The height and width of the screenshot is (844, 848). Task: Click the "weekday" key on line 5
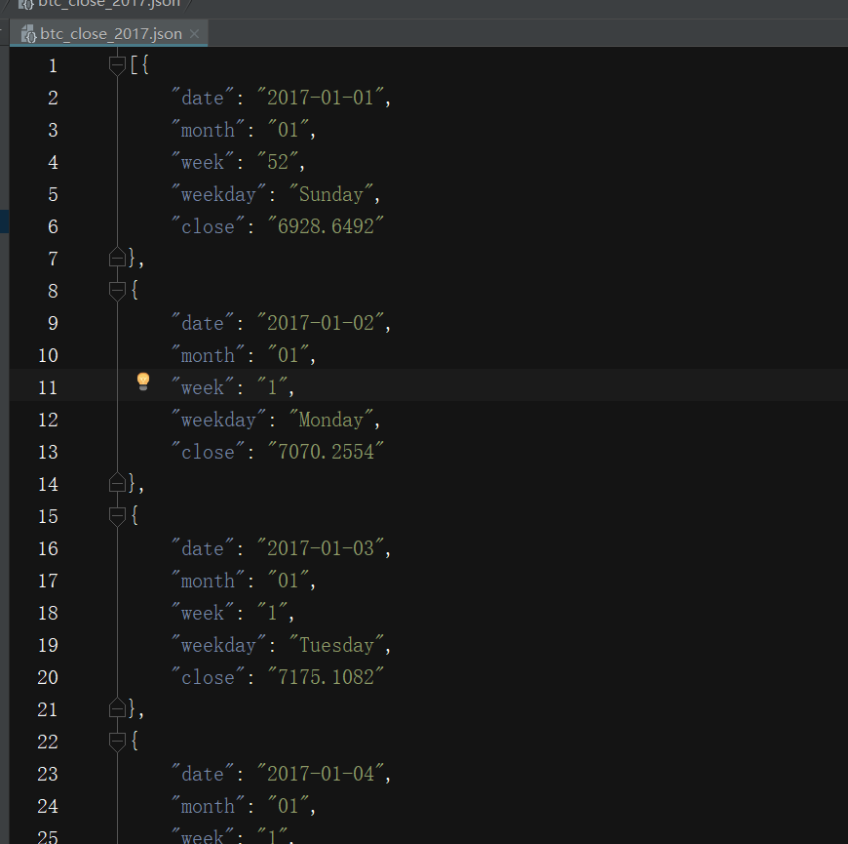[218, 194]
